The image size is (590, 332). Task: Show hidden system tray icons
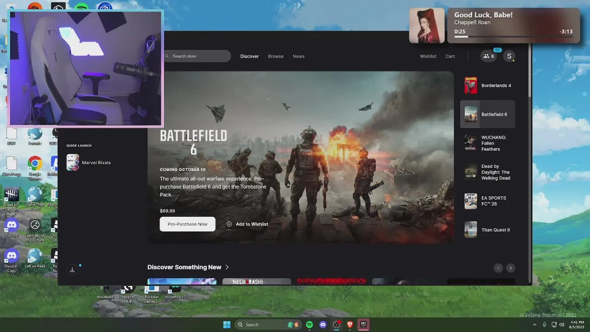535,325
